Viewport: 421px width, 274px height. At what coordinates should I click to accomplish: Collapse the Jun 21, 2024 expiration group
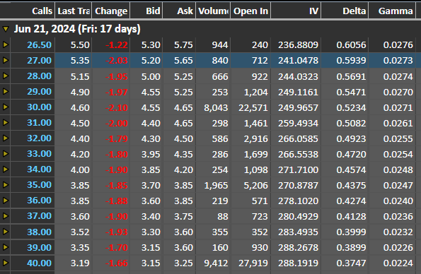point(6,29)
